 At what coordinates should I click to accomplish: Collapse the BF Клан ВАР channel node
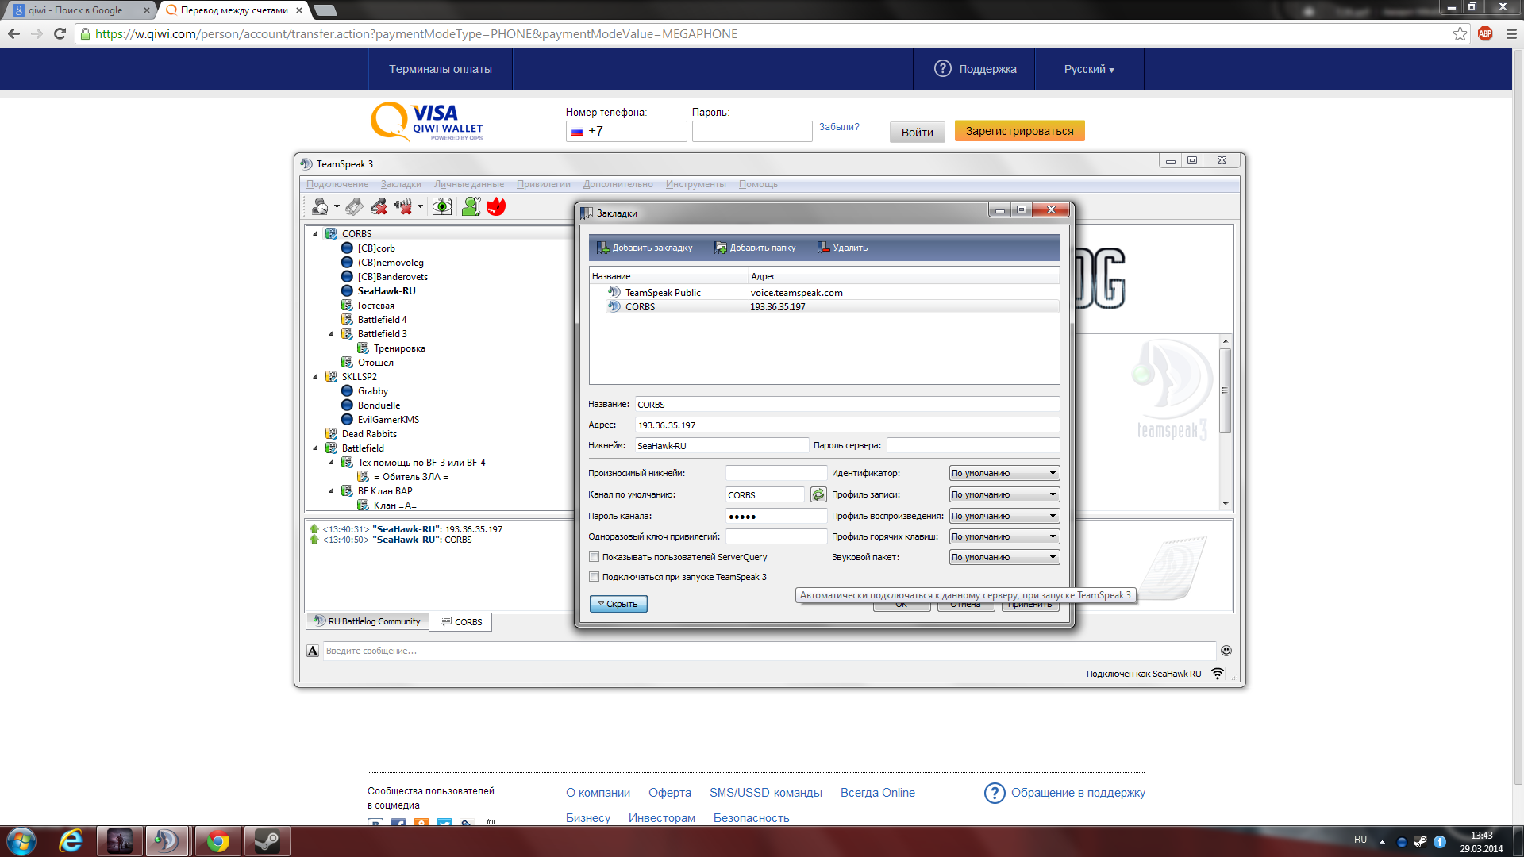[x=332, y=490]
